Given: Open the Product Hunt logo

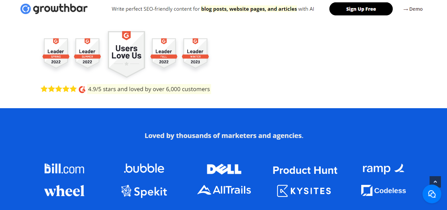Looking at the screenshot, I should pos(305,170).
